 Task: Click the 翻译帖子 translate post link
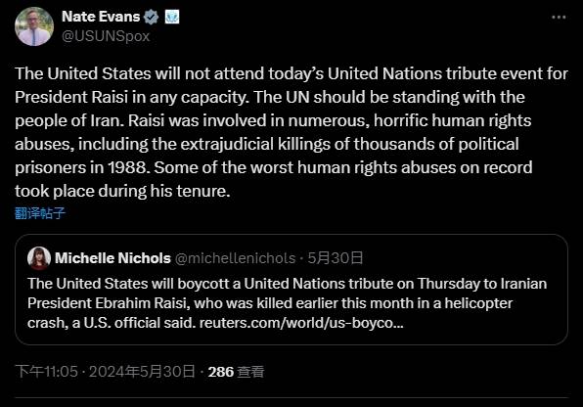pos(40,213)
